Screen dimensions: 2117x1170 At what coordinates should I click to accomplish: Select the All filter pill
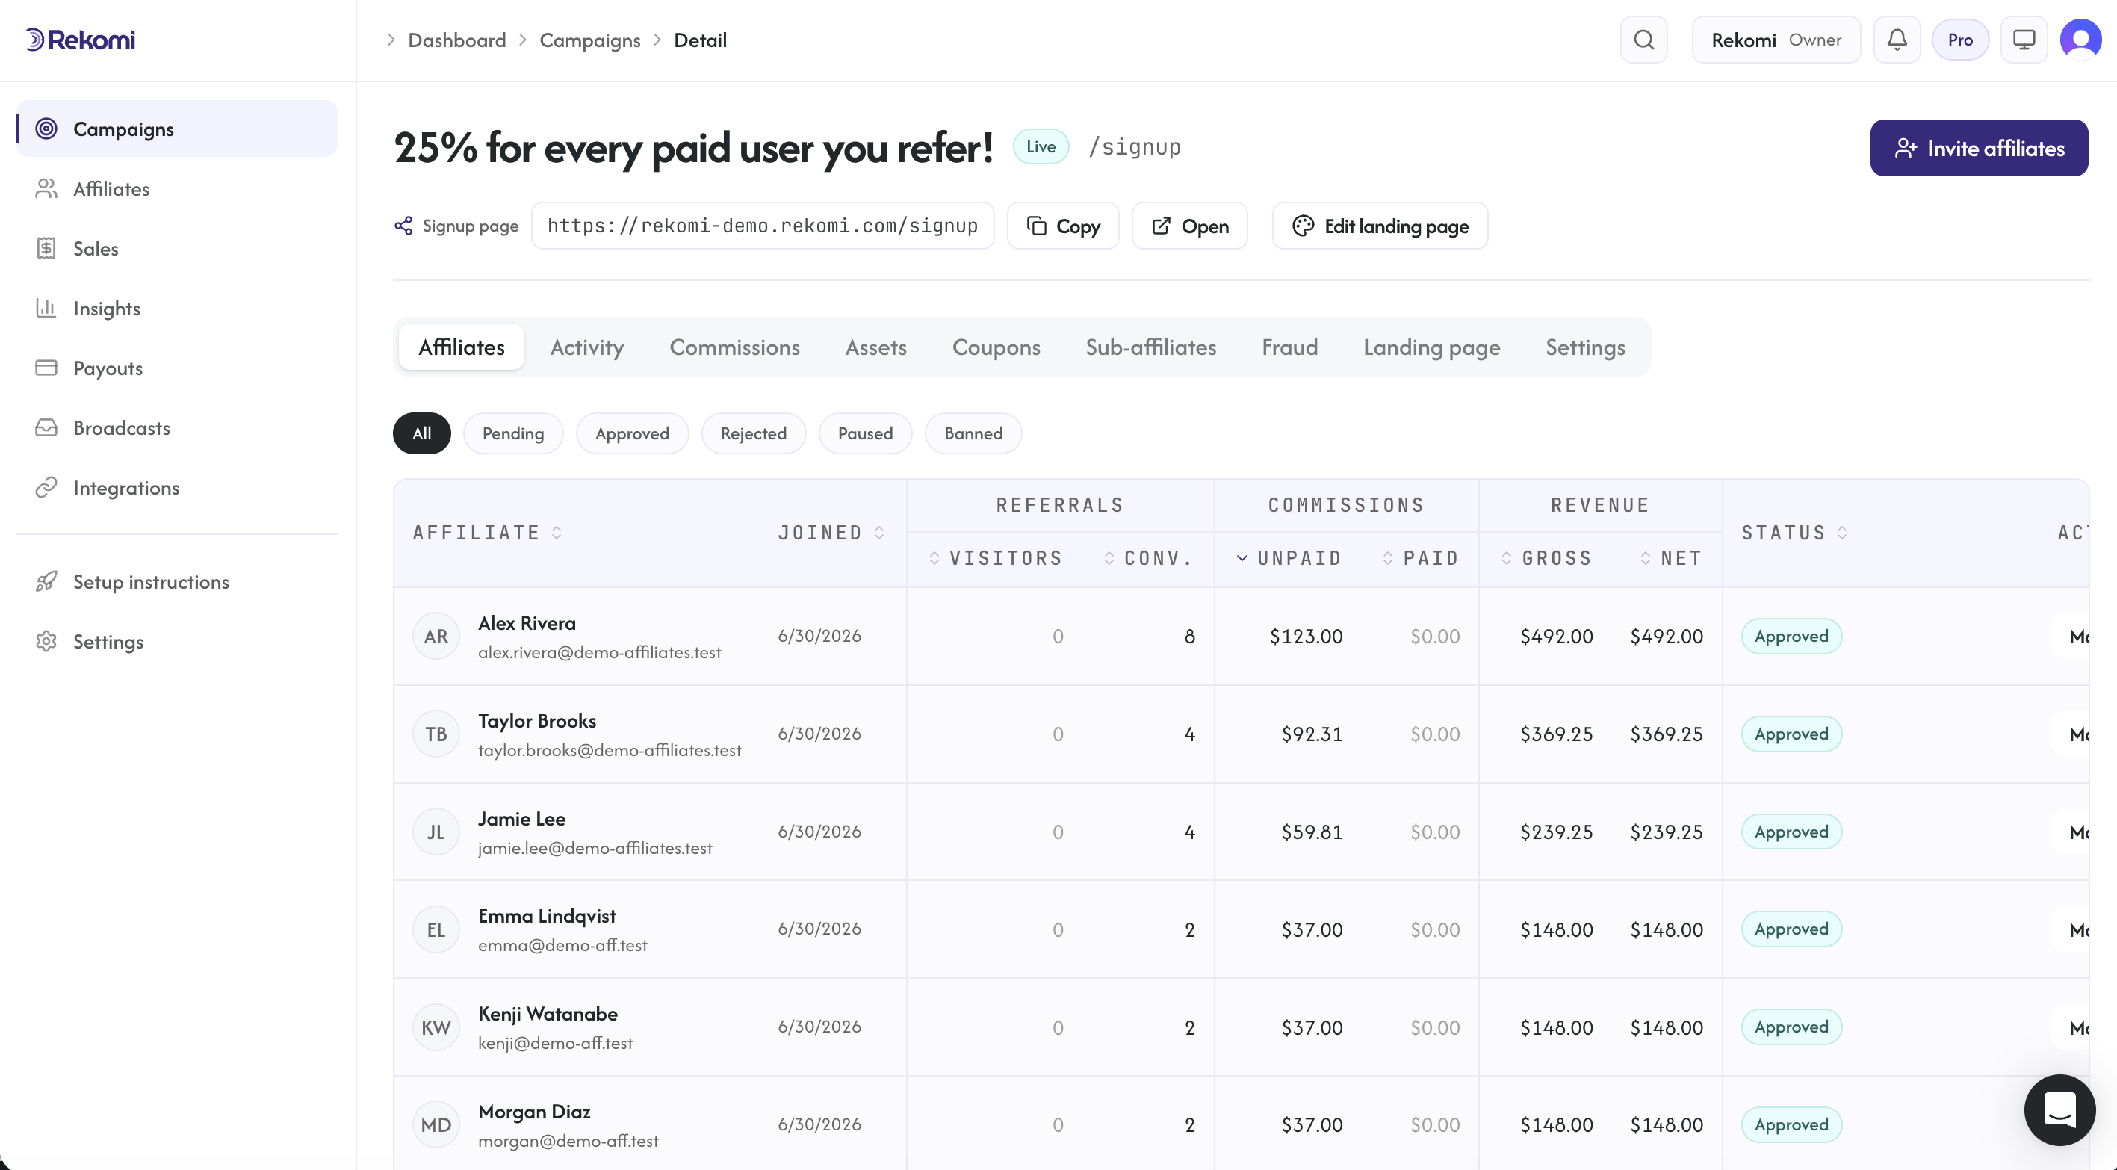coord(421,433)
